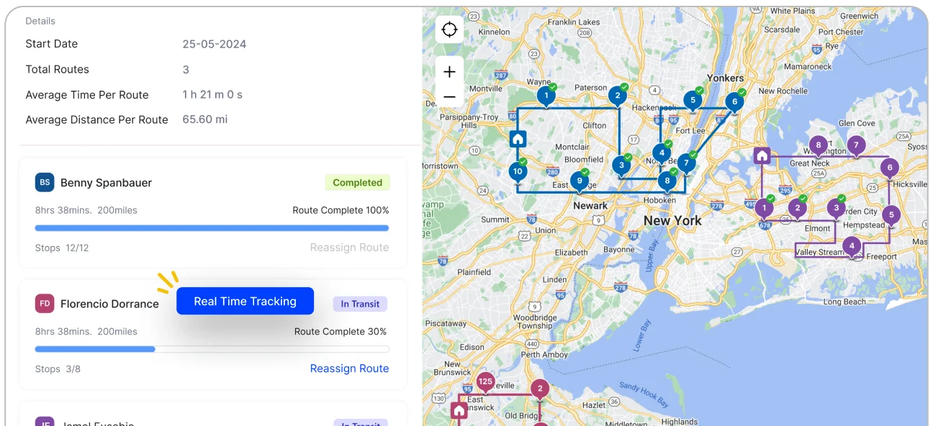This screenshot has width=933, height=426.
Task: Click Stops 12/12 on Benny's card
Action: 62,248
